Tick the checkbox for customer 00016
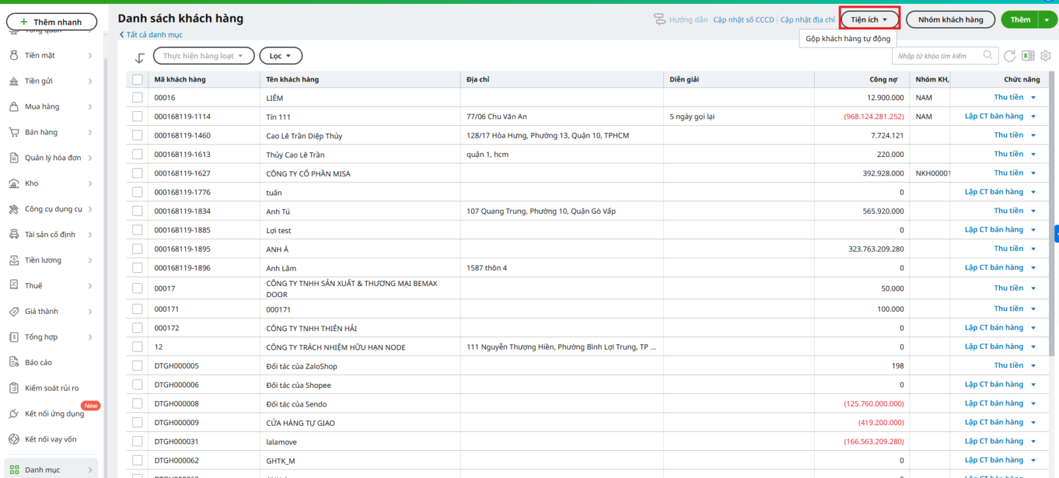Viewport: 1059px width, 478px height. click(138, 97)
